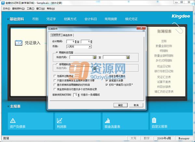Click 2009年4期 in the status bar
Viewport: 195px width, 142px height.
[164, 138]
